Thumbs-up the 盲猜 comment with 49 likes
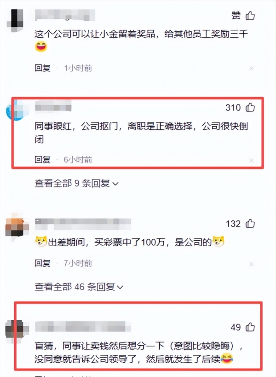Screen dimensions: 276x377 click(x=250, y=327)
